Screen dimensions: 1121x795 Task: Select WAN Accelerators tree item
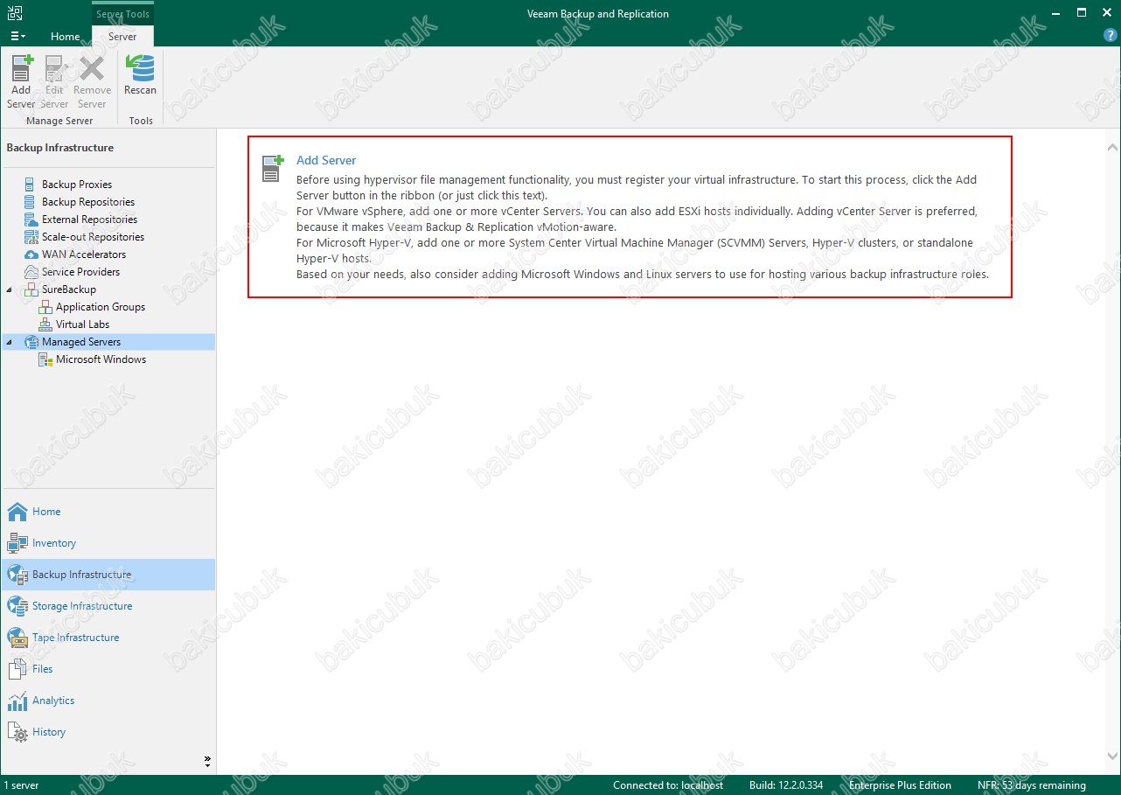84,255
